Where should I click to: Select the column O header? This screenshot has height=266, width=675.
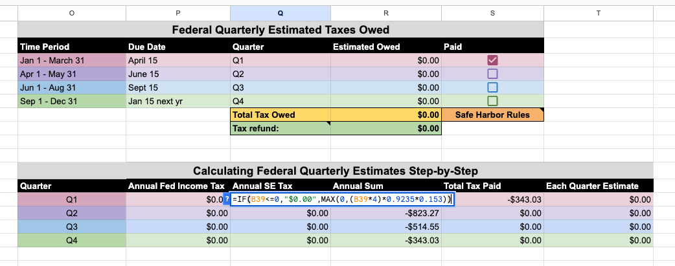tap(71, 12)
